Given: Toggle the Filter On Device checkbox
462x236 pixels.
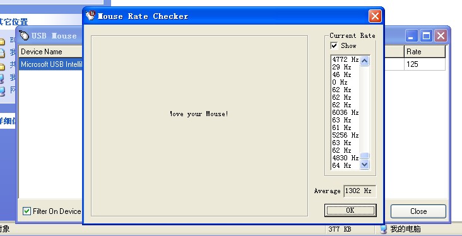Looking at the screenshot, I should [x=27, y=211].
